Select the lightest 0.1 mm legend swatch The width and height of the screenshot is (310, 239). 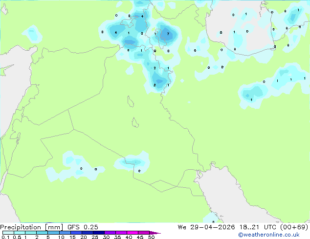(x=8, y=233)
